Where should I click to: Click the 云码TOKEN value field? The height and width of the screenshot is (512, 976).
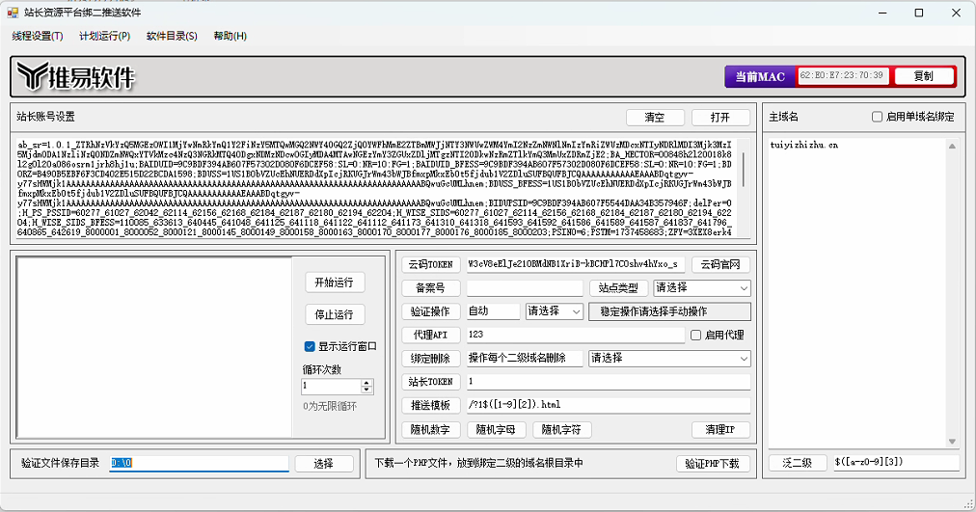coord(576,264)
